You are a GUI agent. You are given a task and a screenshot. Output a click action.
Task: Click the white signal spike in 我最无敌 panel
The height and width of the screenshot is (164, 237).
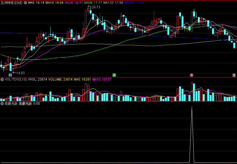point(192,134)
